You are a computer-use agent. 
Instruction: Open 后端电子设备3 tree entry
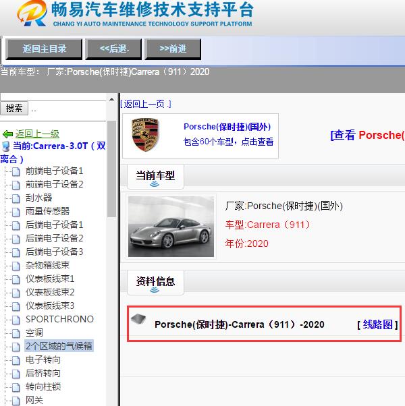tap(55, 252)
